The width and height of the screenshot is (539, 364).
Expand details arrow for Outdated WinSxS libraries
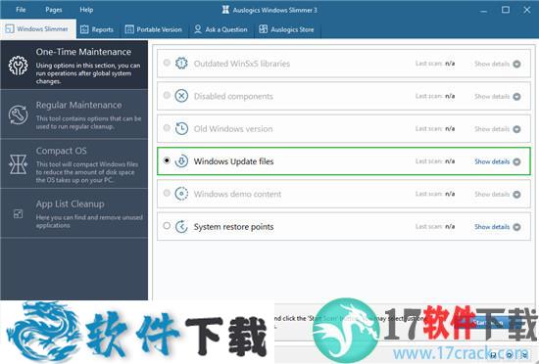[516, 64]
